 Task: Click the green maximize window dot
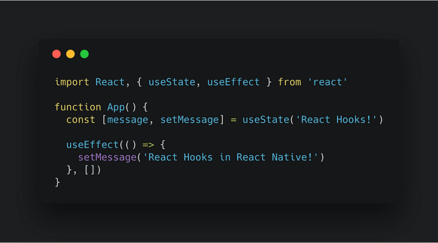(84, 54)
